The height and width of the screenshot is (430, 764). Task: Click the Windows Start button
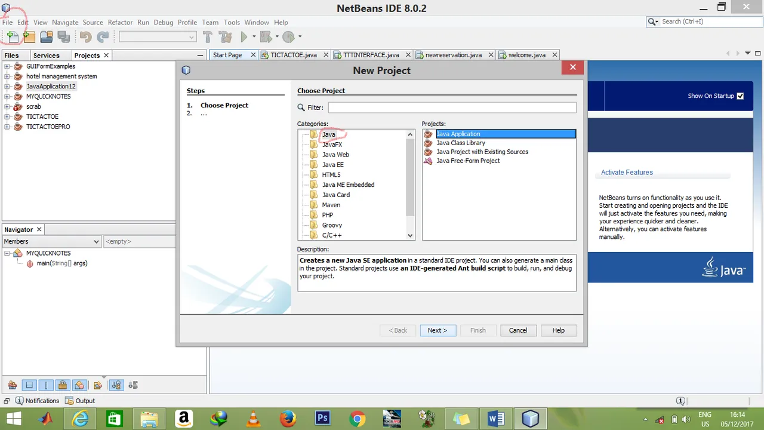point(14,419)
